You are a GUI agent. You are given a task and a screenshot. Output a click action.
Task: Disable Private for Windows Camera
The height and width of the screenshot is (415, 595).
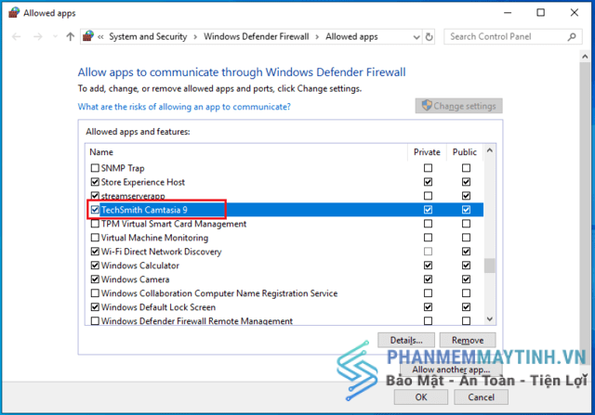tap(428, 279)
